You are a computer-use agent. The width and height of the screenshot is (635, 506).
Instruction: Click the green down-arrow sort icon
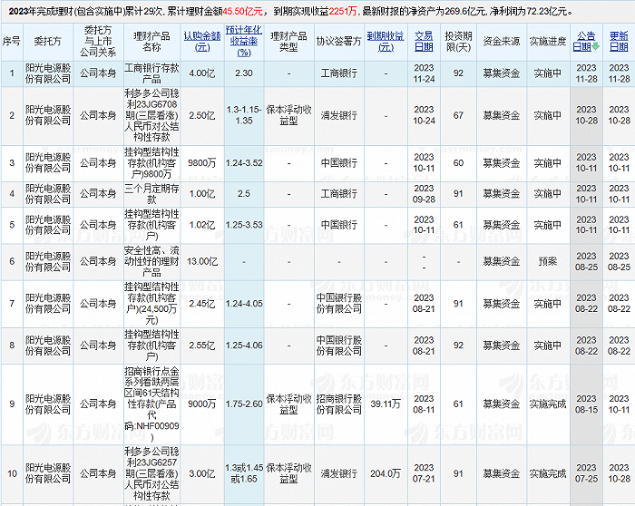(596, 47)
